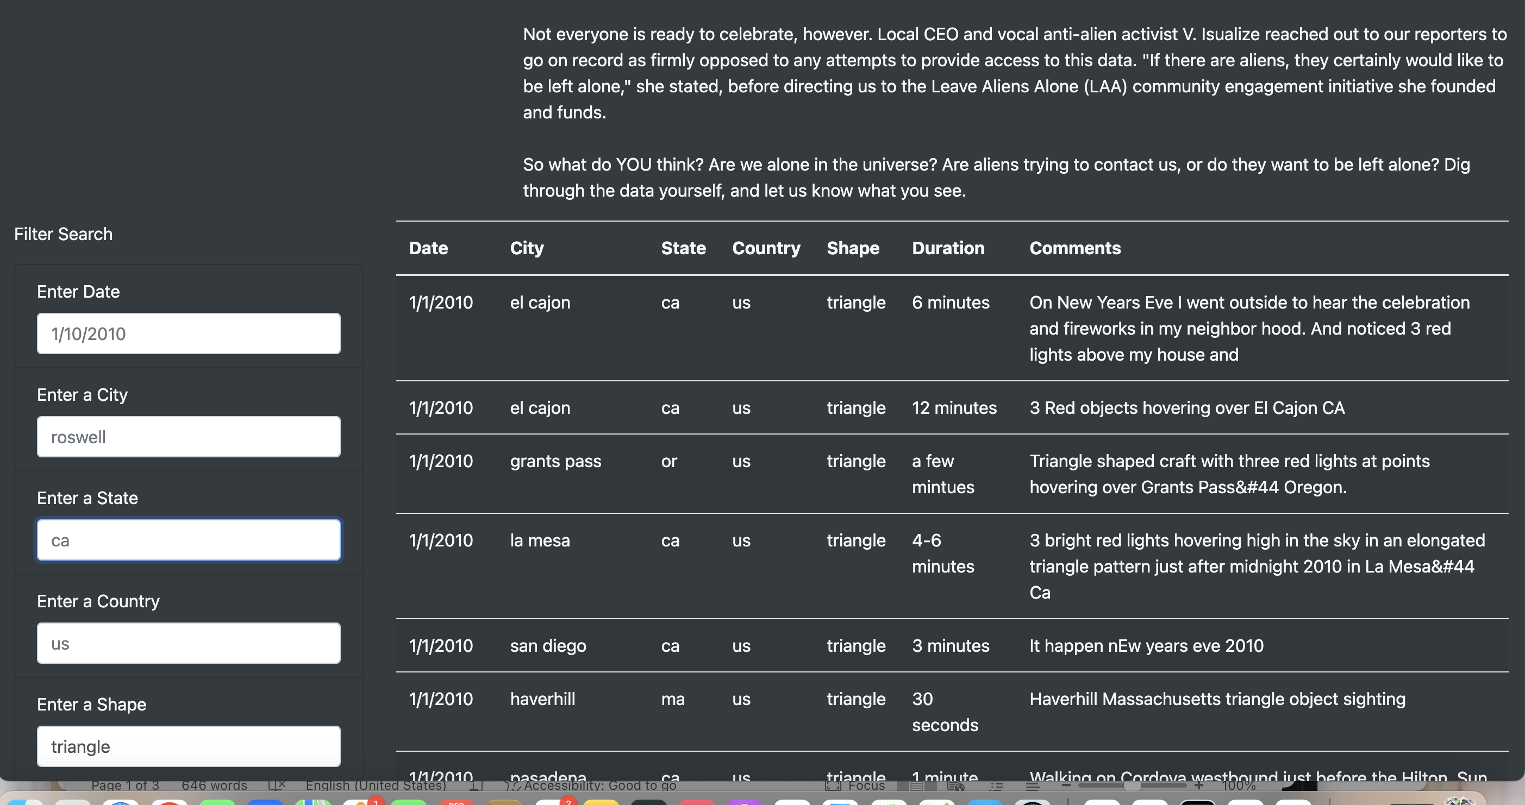The height and width of the screenshot is (805, 1525).
Task: Click the 'a few mintues' duration cell
Action: pyautogui.click(x=943, y=474)
